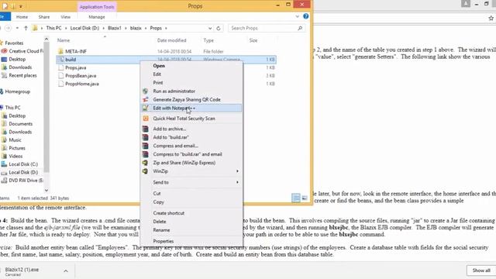The height and width of the screenshot is (279, 496).
Task: Open Creative Cloud Files in Favorites
Action: (22, 51)
